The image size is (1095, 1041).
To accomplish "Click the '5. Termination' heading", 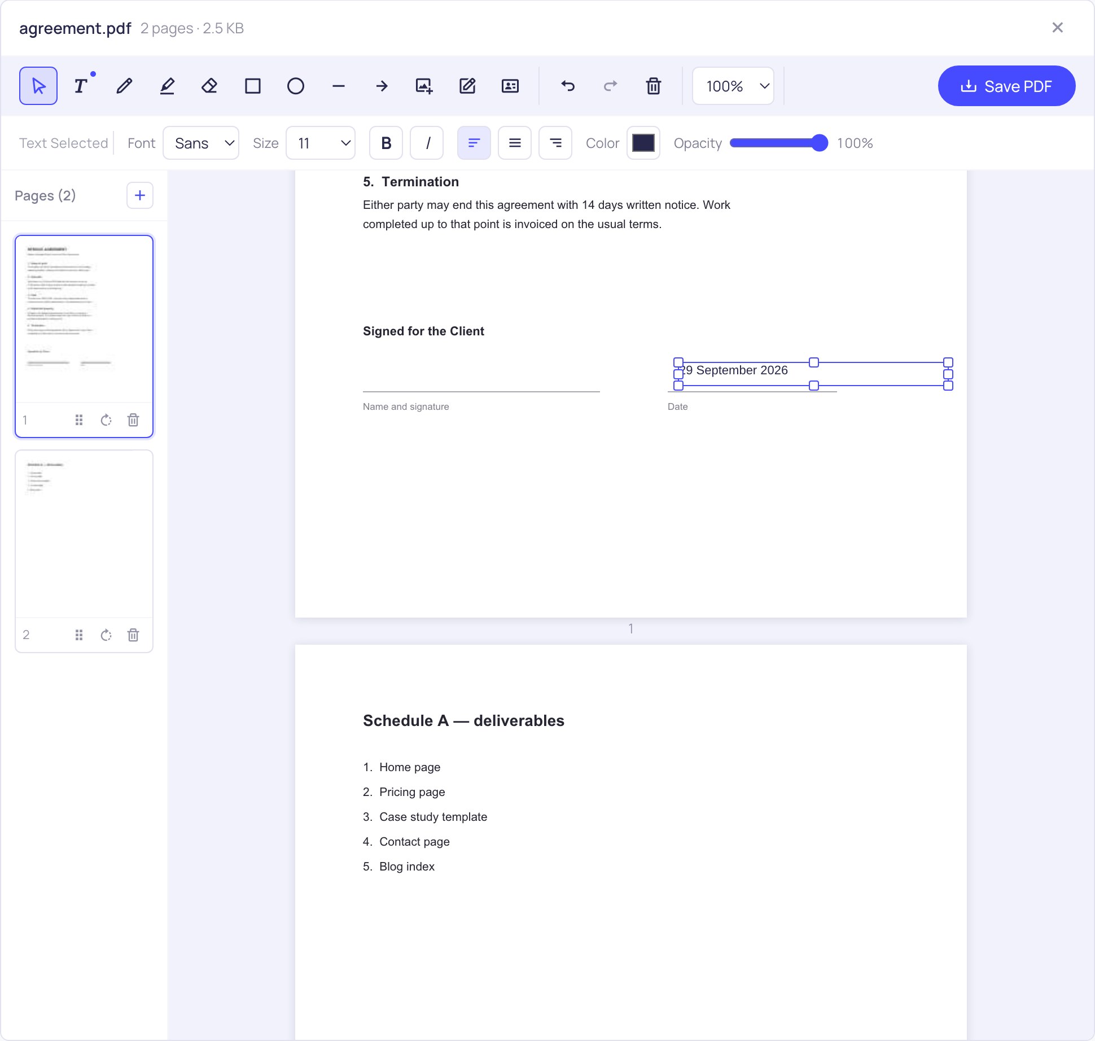I will click(411, 182).
